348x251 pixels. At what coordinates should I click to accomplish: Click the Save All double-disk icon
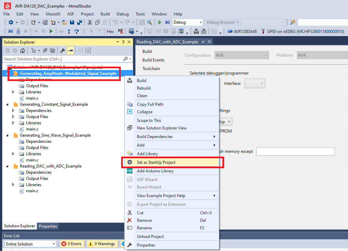[80, 22]
